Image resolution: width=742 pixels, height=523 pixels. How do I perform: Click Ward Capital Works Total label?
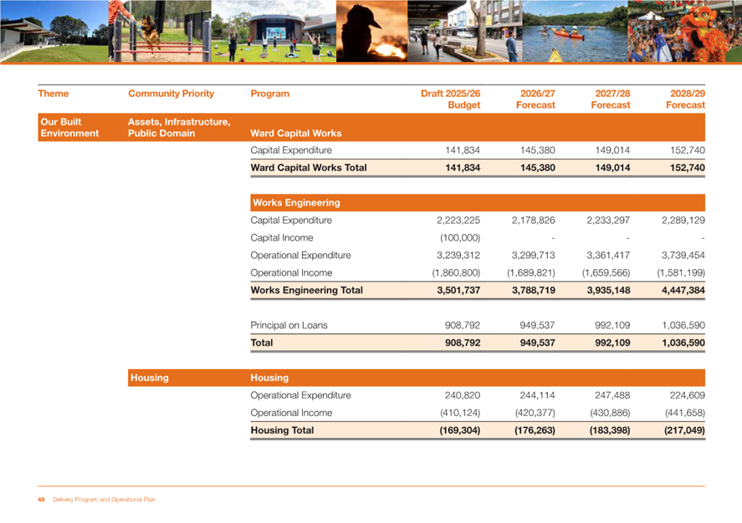pyautogui.click(x=309, y=168)
